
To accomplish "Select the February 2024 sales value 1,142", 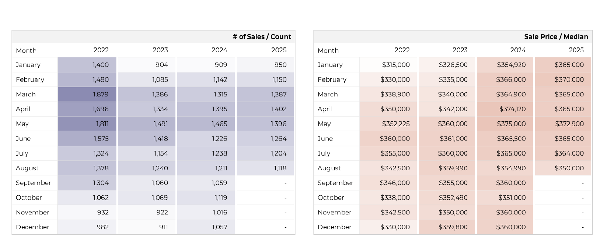I will pyautogui.click(x=206, y=79).
